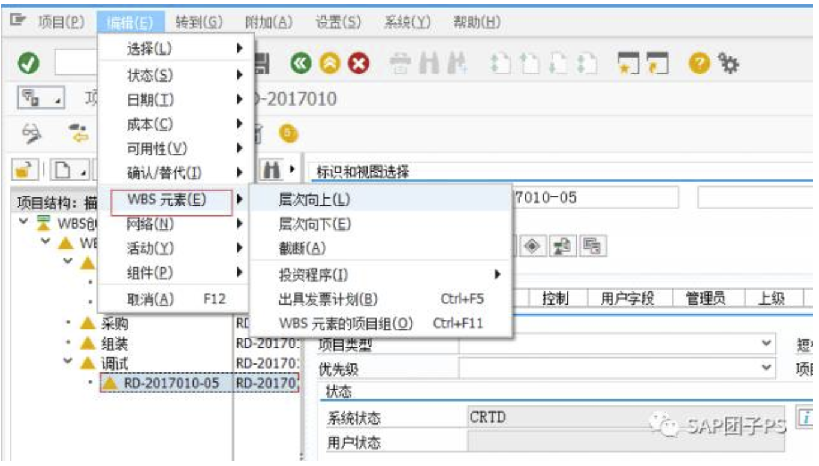
Task: Switch to the 上级 tab
Action: pos(772,298)
